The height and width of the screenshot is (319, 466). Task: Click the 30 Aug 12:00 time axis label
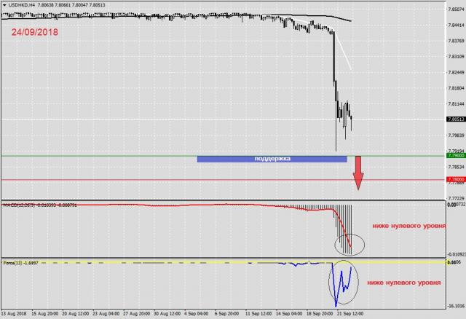click(167, 314)
